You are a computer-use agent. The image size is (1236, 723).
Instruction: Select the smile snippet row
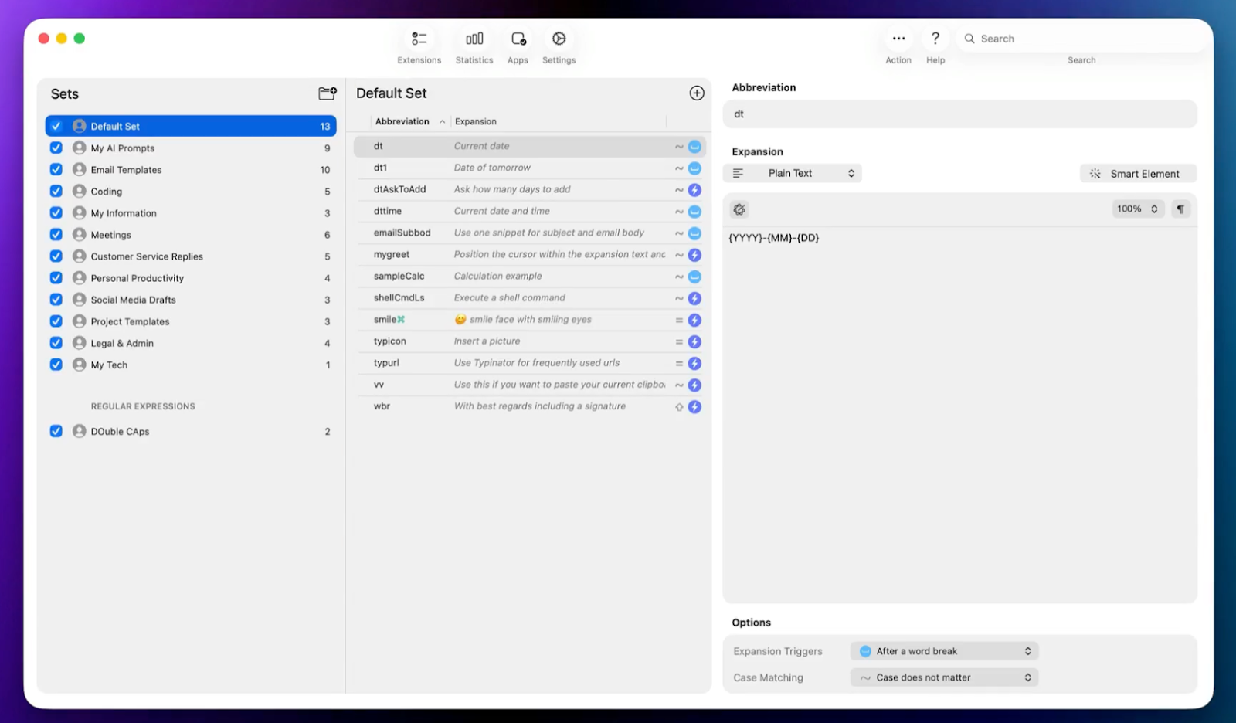pos(529,320)
